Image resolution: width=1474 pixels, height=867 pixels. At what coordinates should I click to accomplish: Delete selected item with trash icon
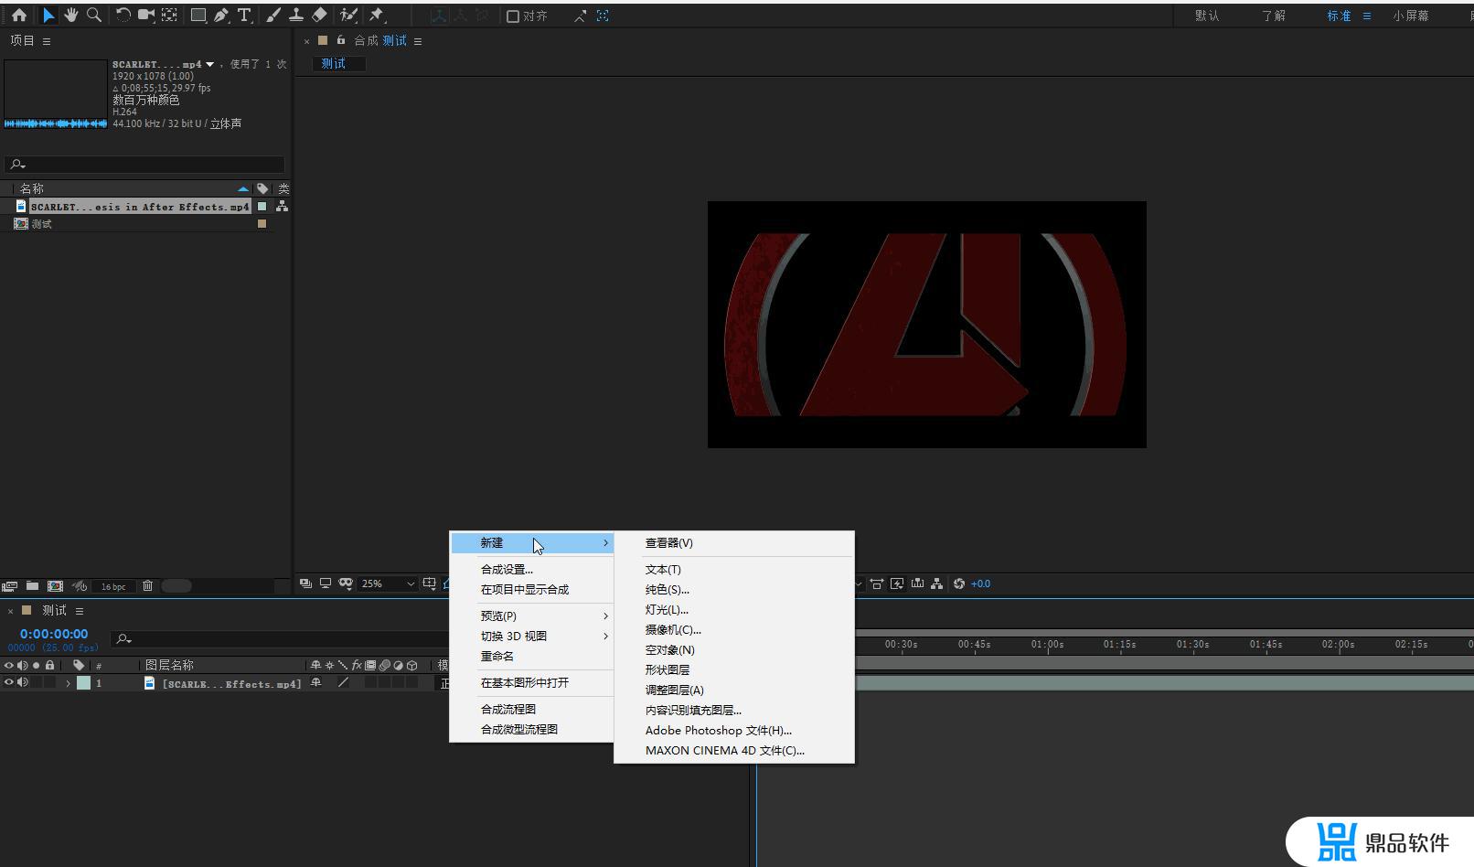pyautogui.click(x=147, y=586)
